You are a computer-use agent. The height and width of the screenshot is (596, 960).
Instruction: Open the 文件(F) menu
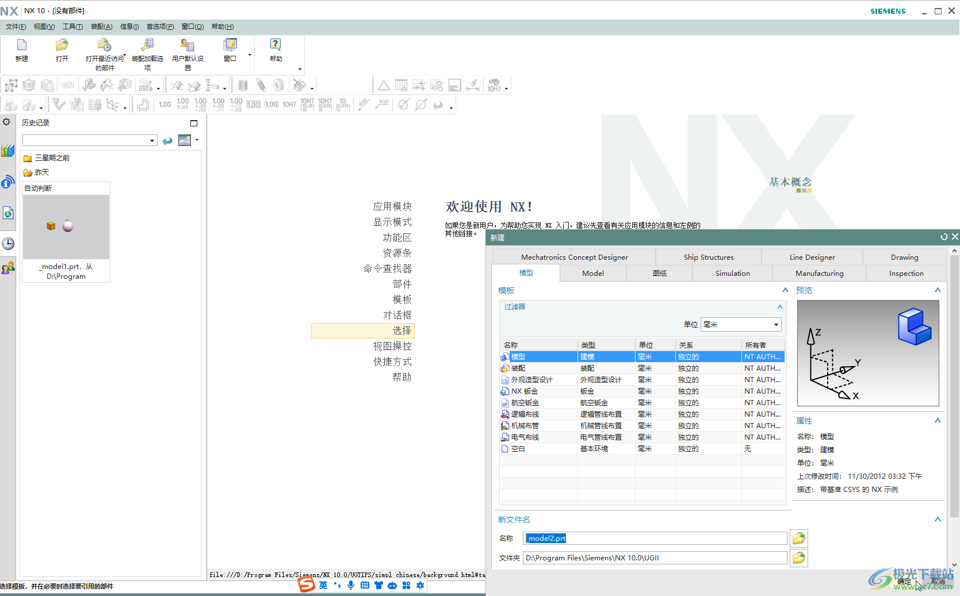click(x=16, y=26)
